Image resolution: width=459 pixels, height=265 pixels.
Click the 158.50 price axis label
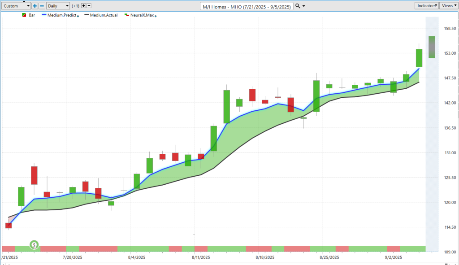tap(450, 28)
